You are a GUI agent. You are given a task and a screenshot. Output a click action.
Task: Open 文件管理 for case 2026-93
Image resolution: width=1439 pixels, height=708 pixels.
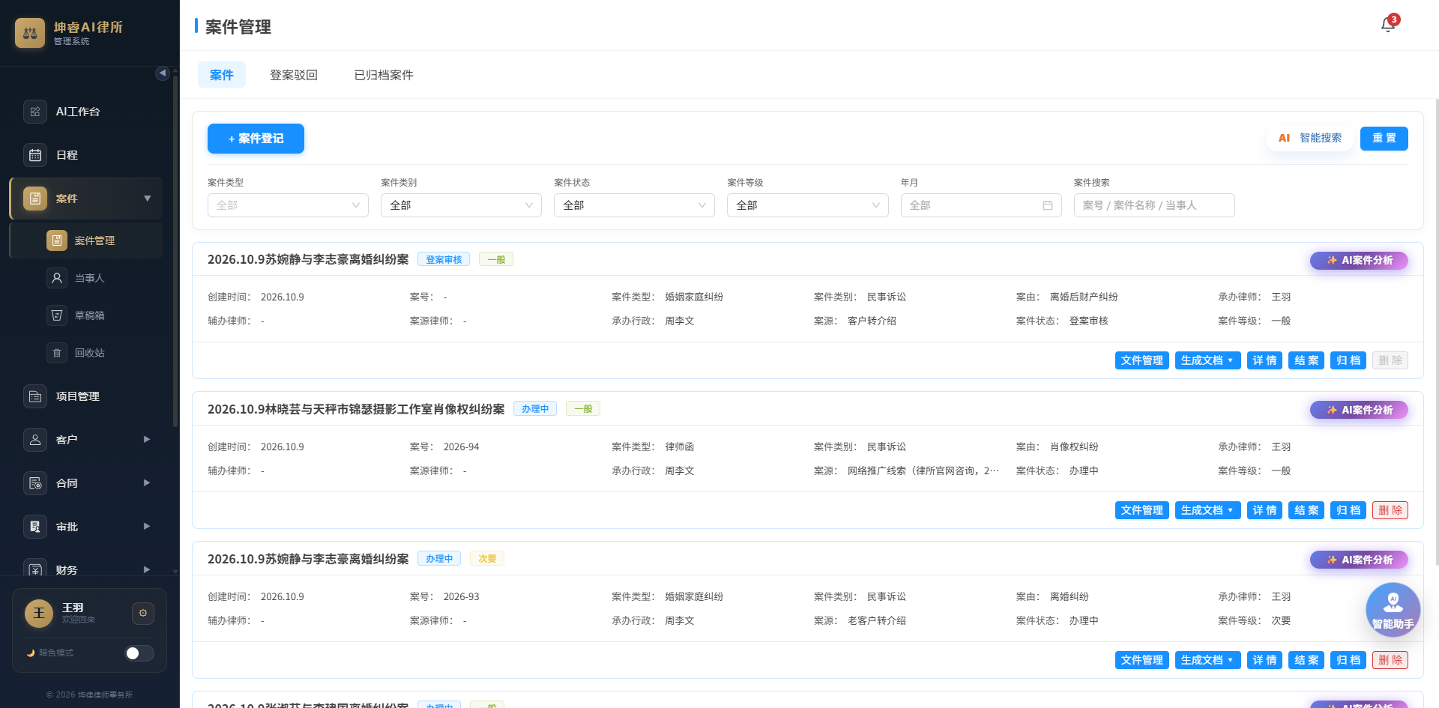point(1142,660)
